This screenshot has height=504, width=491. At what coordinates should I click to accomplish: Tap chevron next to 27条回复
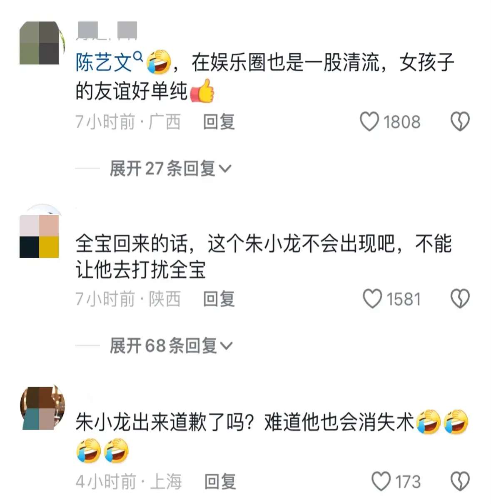[x=225, y=169]
